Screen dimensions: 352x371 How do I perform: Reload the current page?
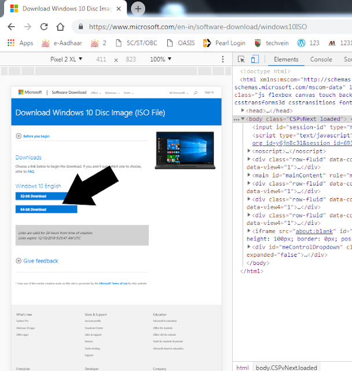click(44, 27)
